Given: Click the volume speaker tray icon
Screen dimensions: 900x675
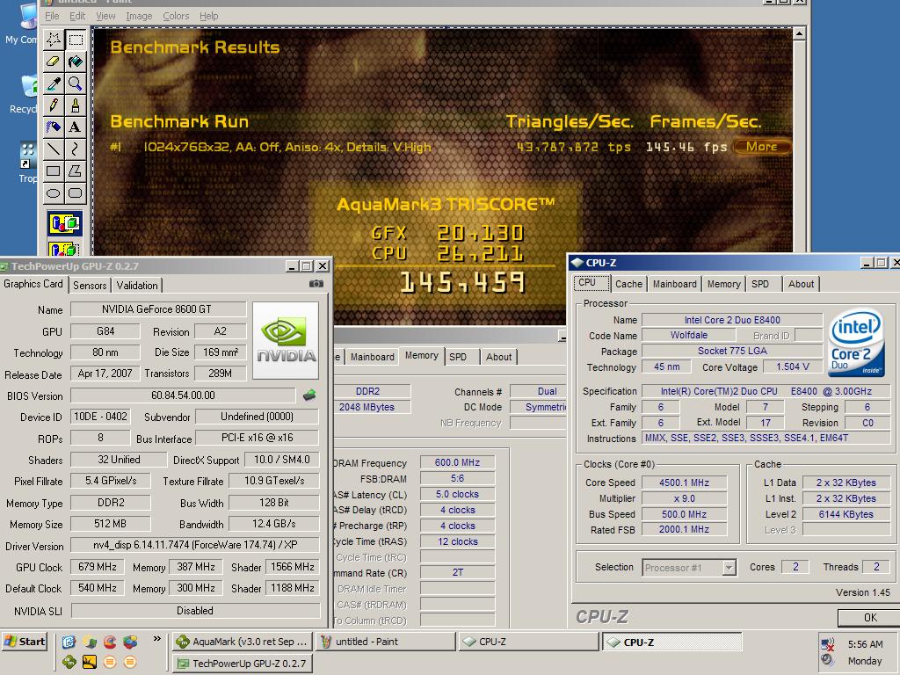Looking at the screenshot, I should (x=827, y=660).
